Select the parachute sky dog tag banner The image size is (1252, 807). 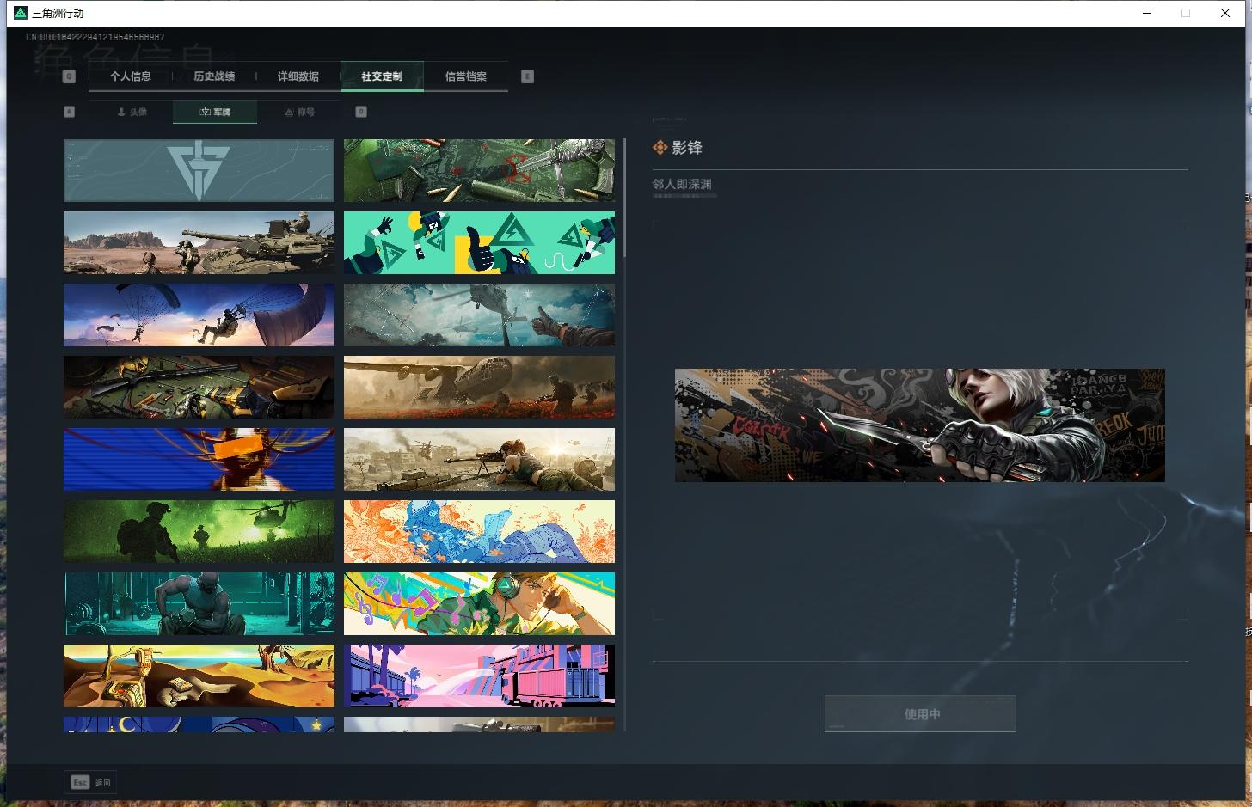199,315
